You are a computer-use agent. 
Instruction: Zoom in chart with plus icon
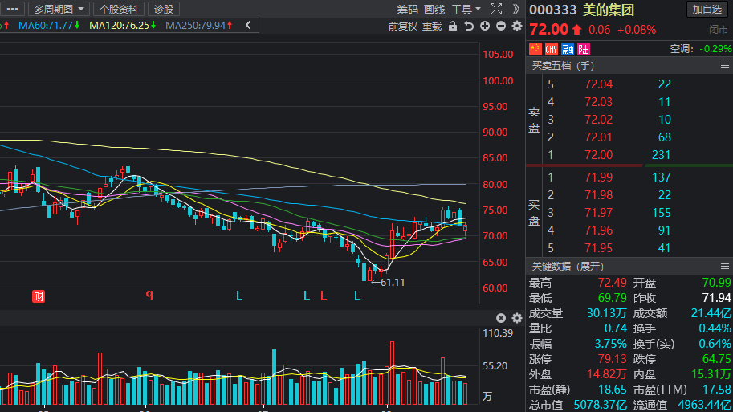point(485,26)
